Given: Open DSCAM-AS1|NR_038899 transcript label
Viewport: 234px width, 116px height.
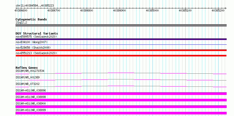Looking at the screenshot, I should coord(31,110).
